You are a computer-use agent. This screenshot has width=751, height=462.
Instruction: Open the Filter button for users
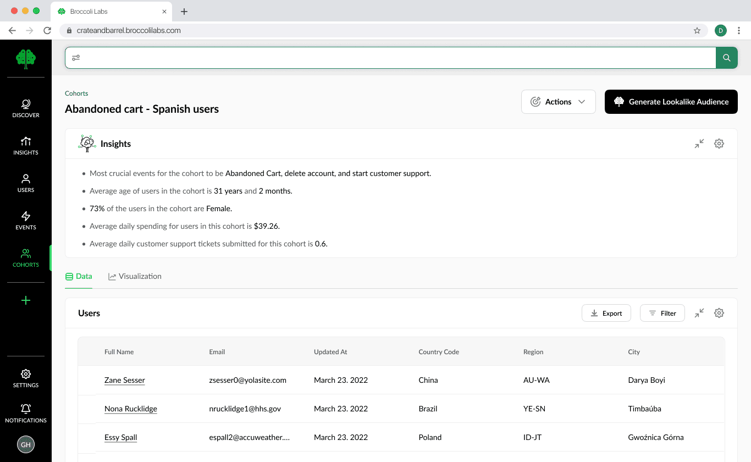(x=662, y=313)
